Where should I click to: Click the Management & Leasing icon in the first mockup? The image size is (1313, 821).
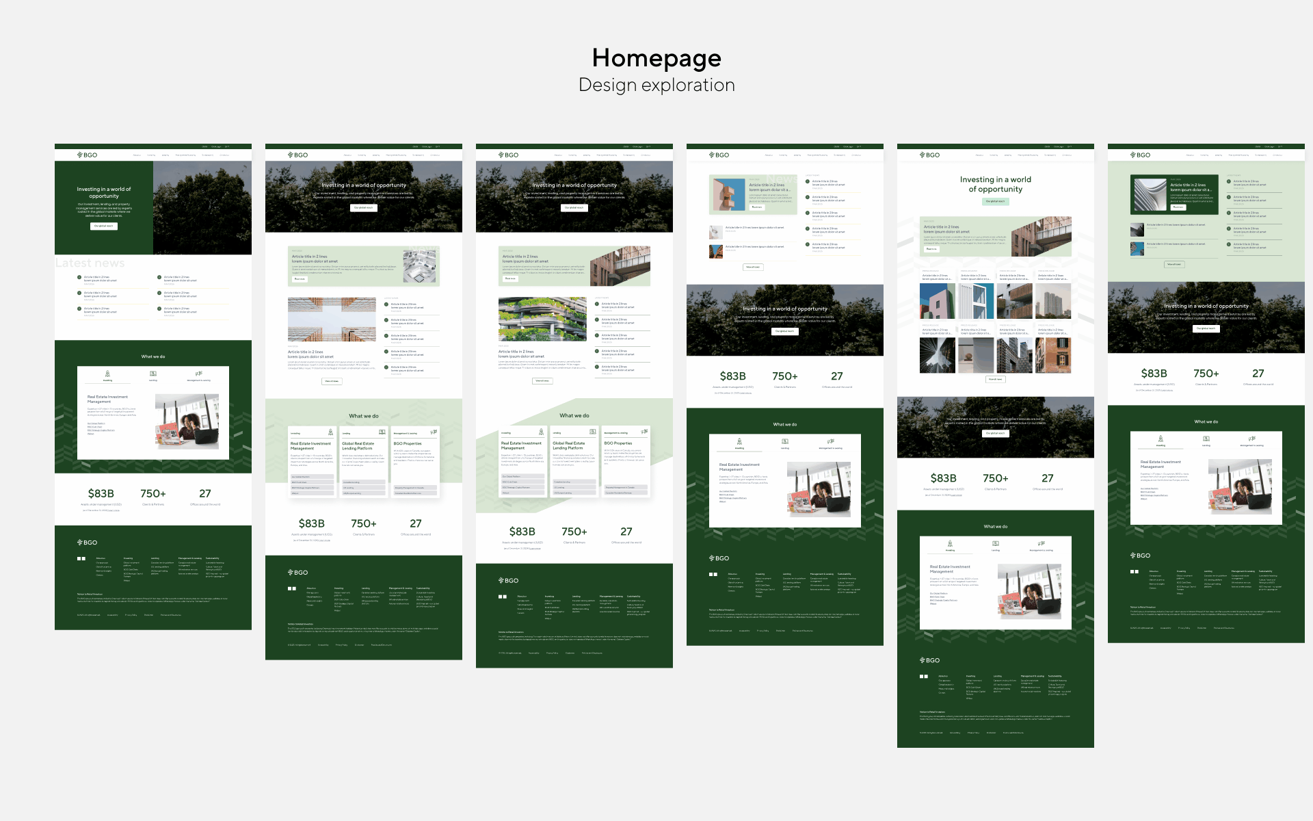point(198,374)
